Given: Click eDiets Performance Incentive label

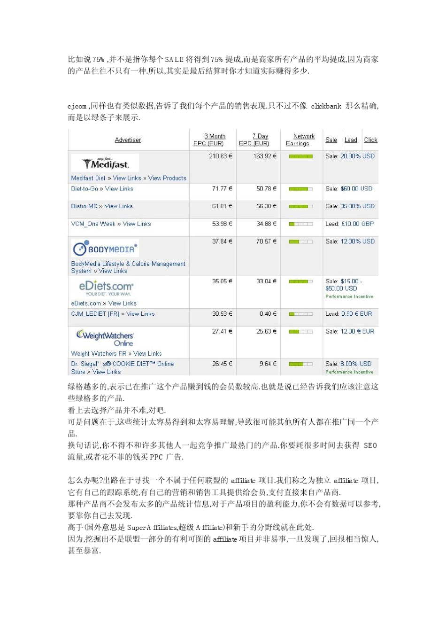Looking at the screenshot, I should tap(349, 297).
